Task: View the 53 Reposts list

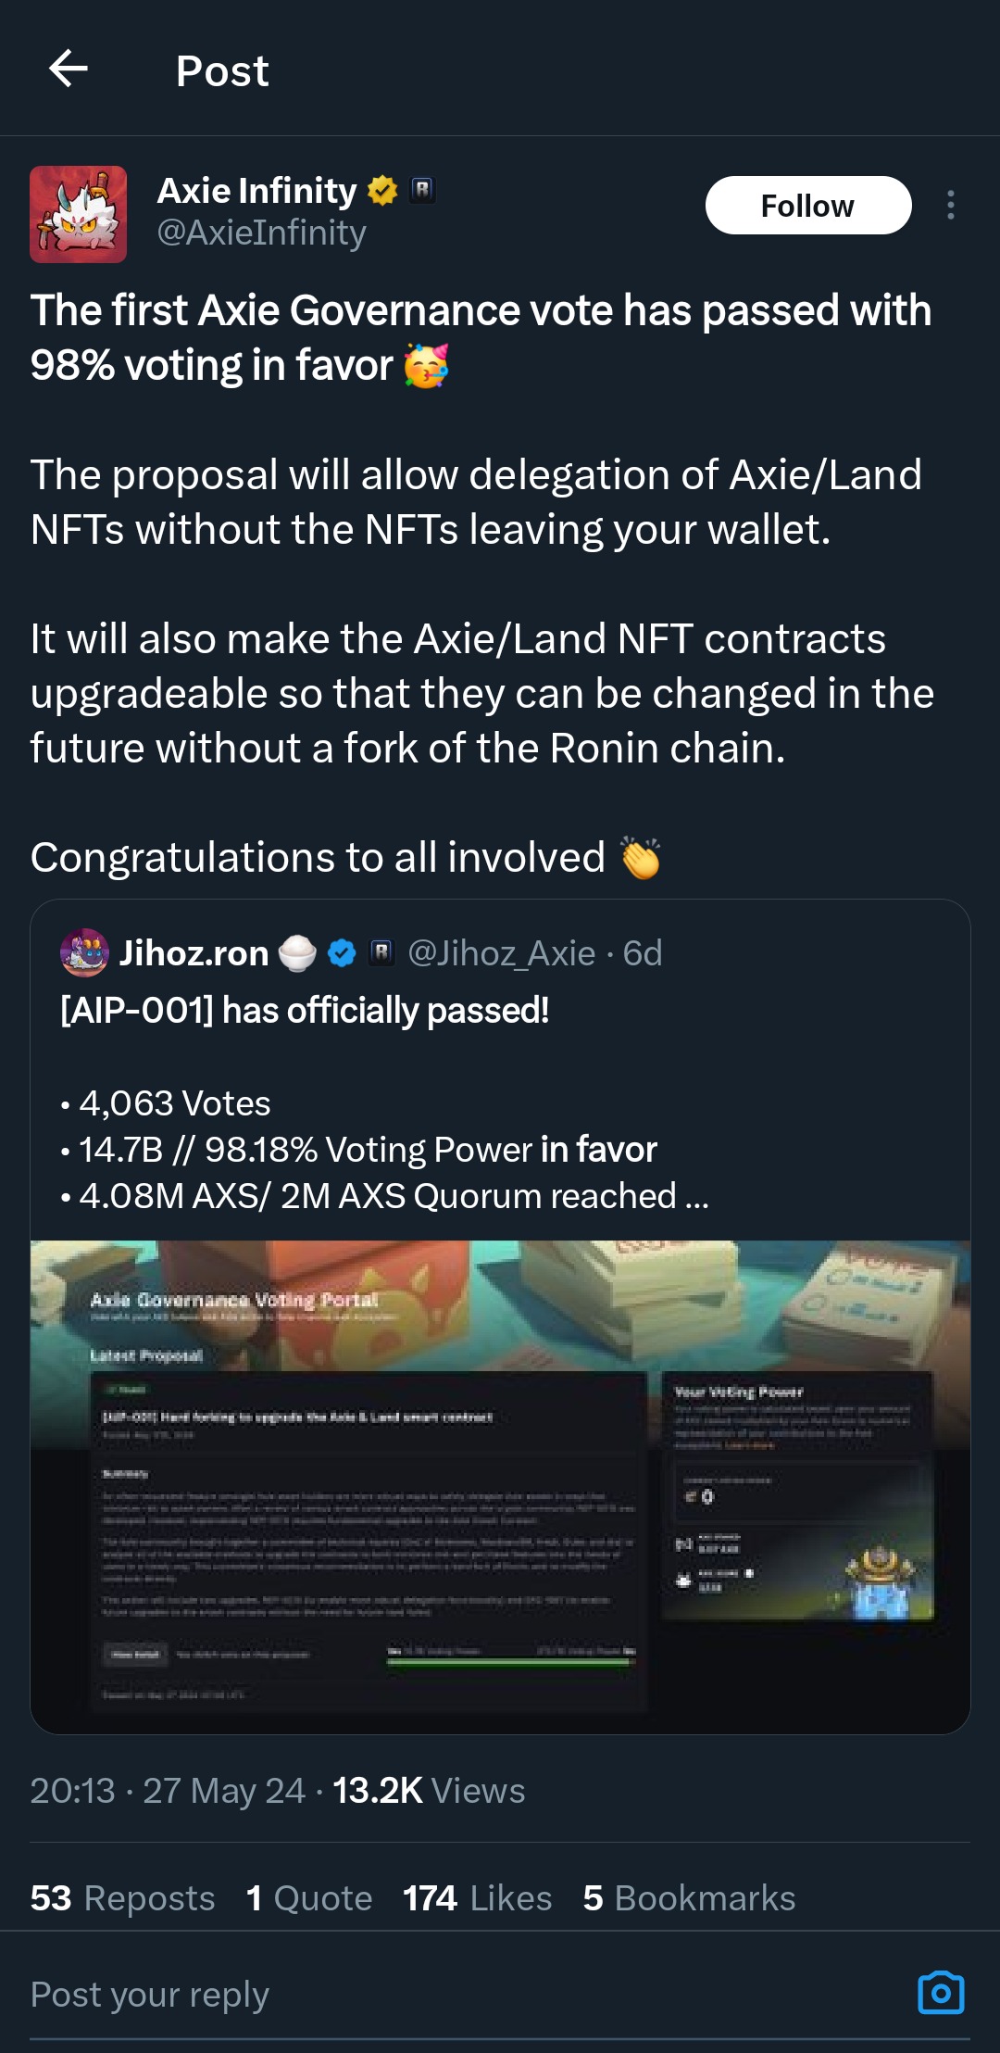Action: 122,1898
